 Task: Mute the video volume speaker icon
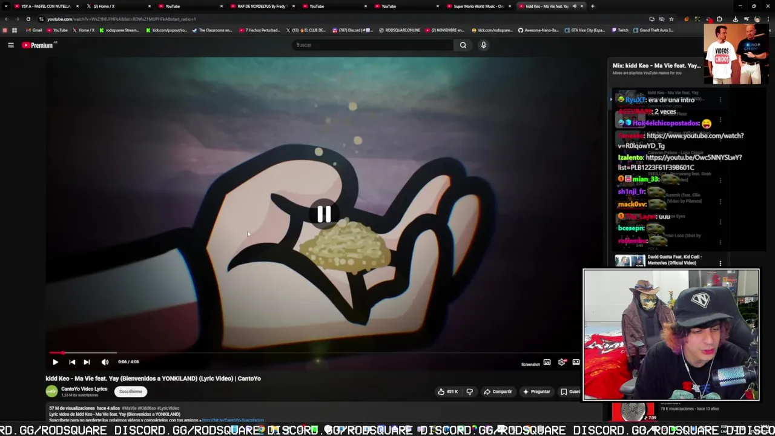pos(105,362)
